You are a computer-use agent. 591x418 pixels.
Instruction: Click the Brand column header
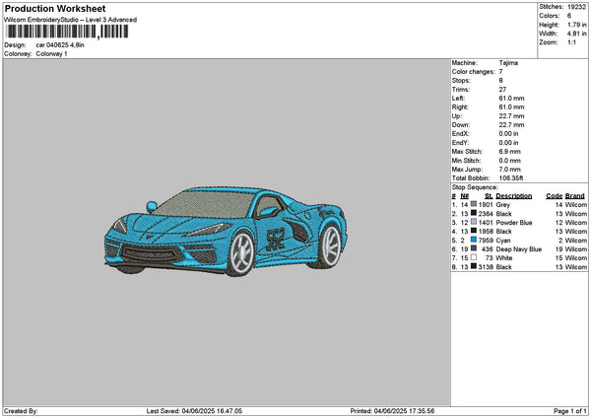[x=575, y=194]
